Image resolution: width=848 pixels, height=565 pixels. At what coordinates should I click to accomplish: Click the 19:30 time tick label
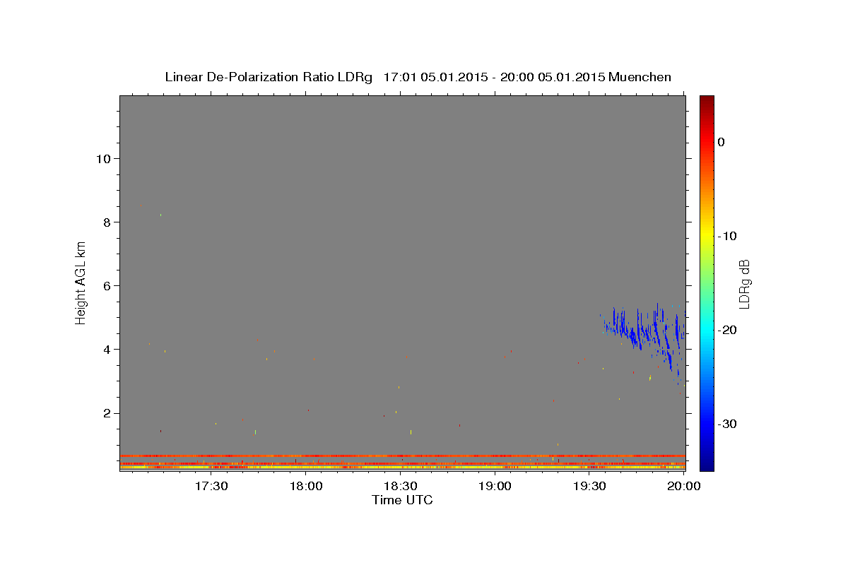coord(590,486)
